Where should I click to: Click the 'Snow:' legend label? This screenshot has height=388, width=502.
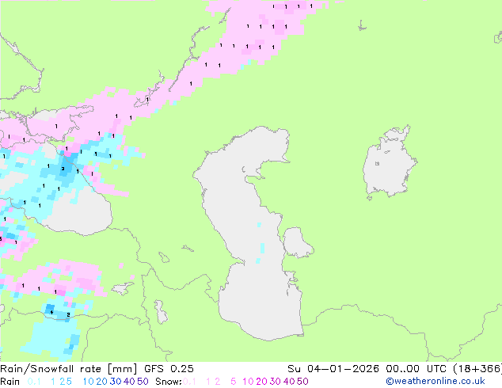(x=169, y=382)
